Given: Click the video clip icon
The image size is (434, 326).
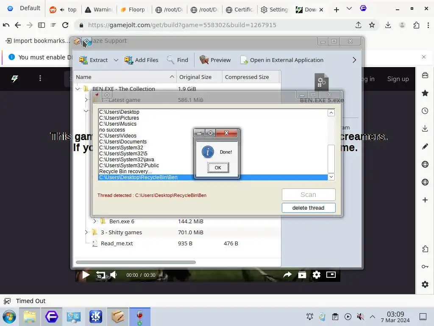Looking at the screenshot, I should 302,275.
